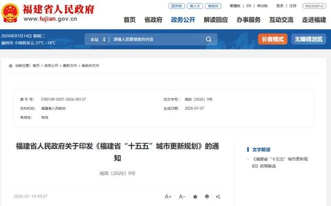Click the IPv6 support badge
The height and width of the screenshot is (206, 331).
[314, 6]
